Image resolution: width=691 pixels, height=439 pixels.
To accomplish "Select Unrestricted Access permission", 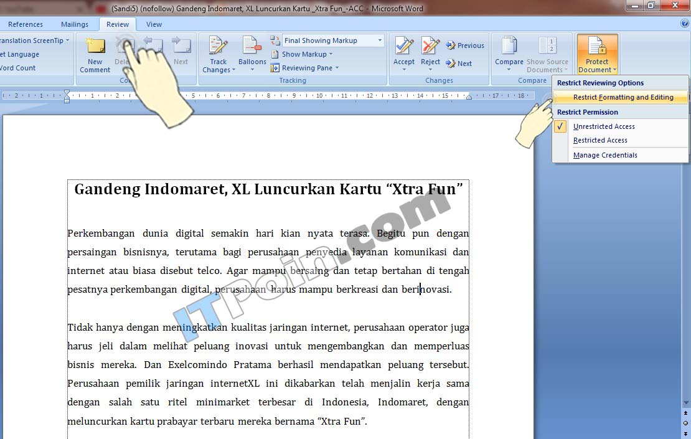I will 604,126.
